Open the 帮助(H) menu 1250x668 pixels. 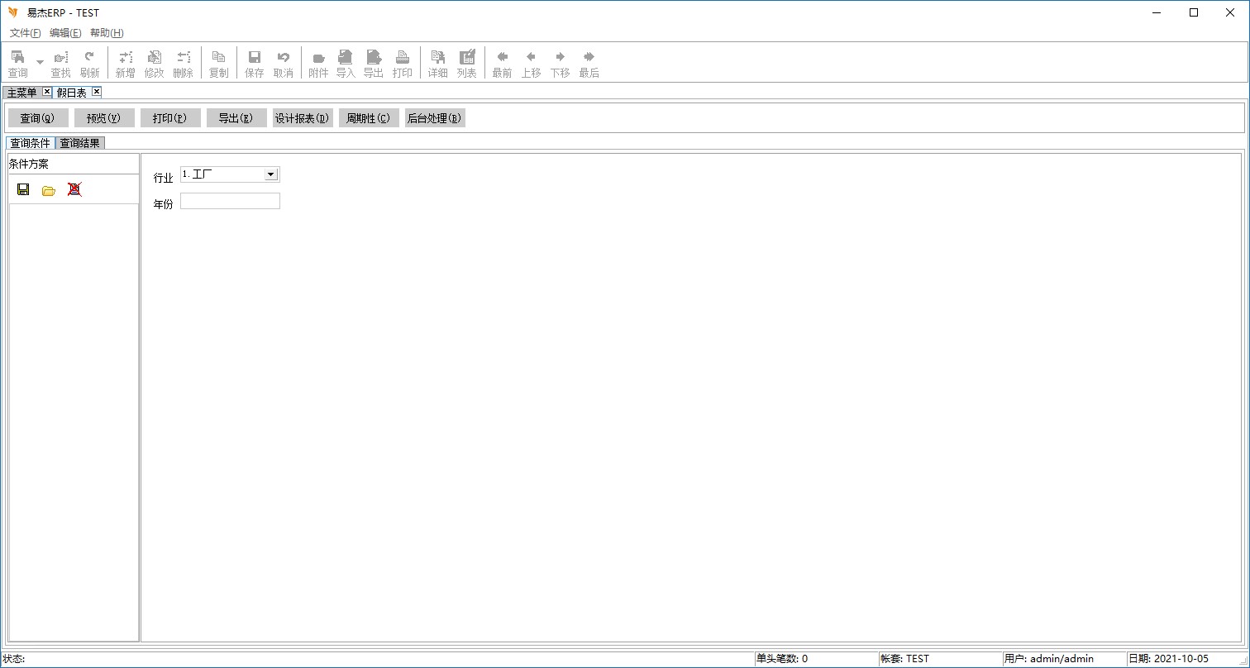107,33
